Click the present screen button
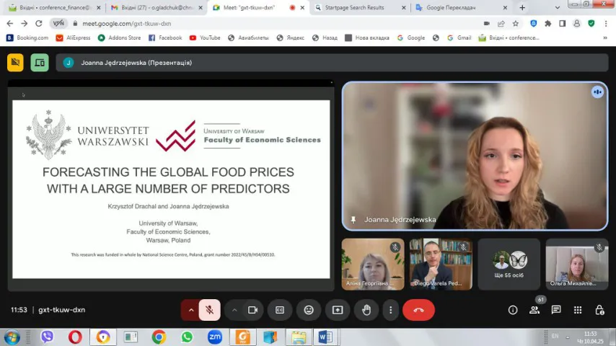616x346 pixels. [338, 310]
